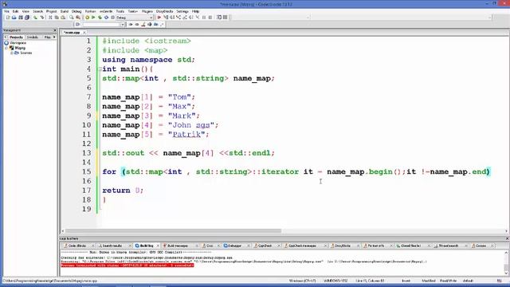Click the code completion search input field
The height and width of the screenshot is (287, 510).
(x=101, y=25)
